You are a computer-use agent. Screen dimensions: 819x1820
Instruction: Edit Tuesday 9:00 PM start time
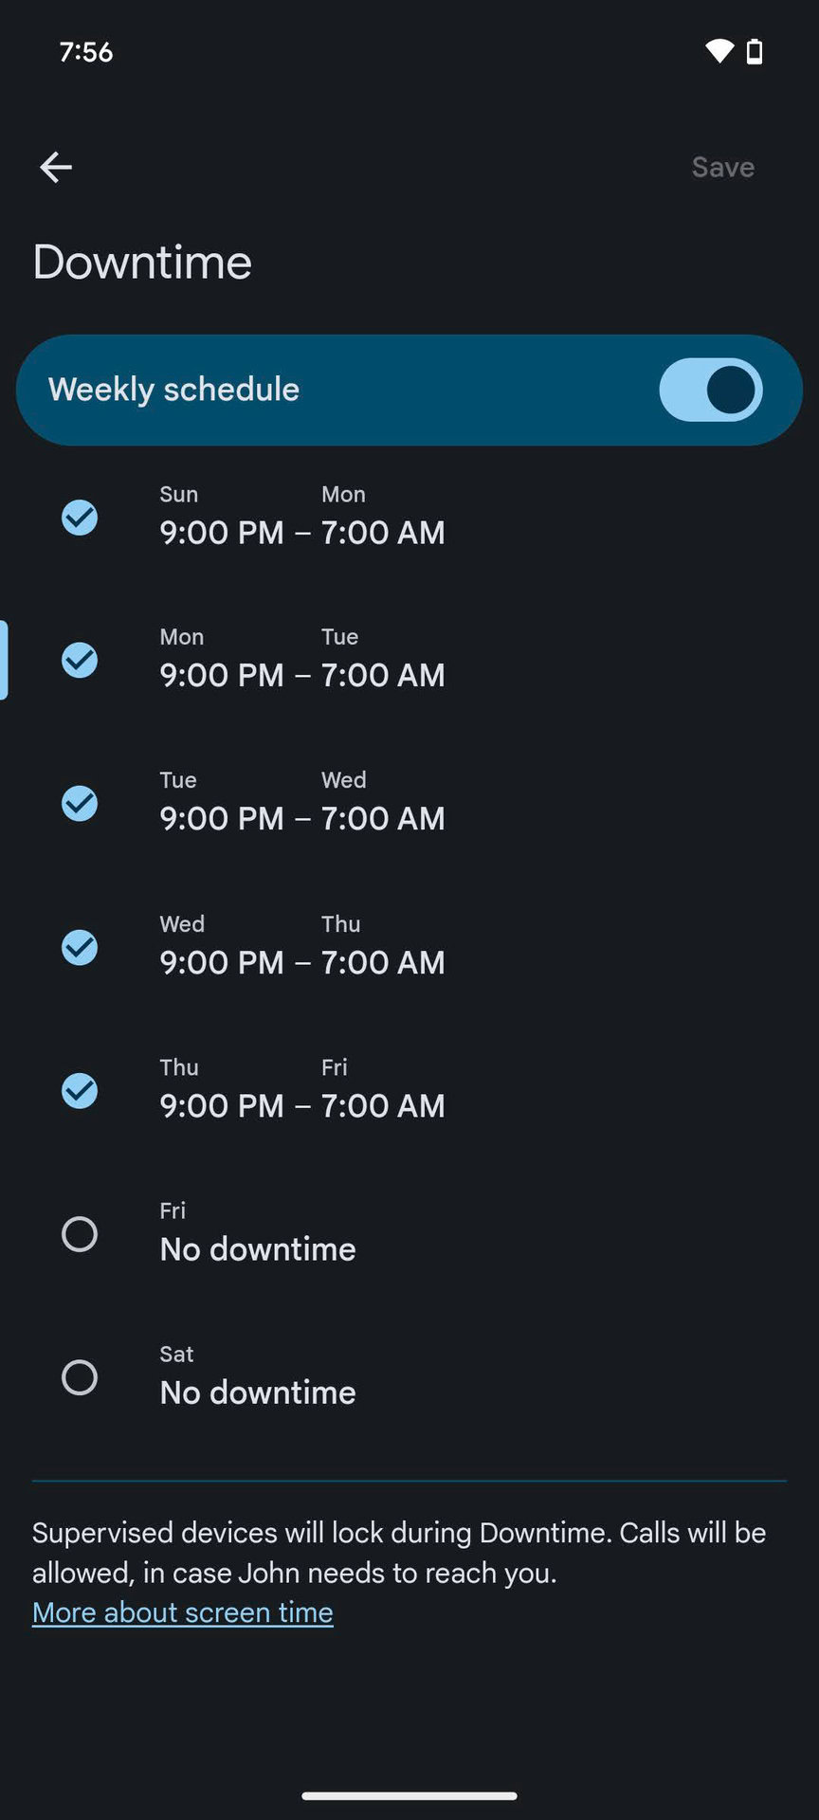point(222,819)
